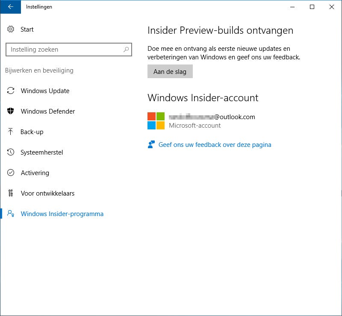This screenshot has height=316, width=342.
Task: Select the Windows Update refresh icon
Action: click(11, 91)
